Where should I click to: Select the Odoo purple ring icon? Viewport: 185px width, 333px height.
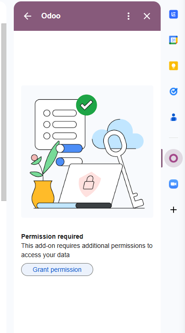(x=174, y=158)
